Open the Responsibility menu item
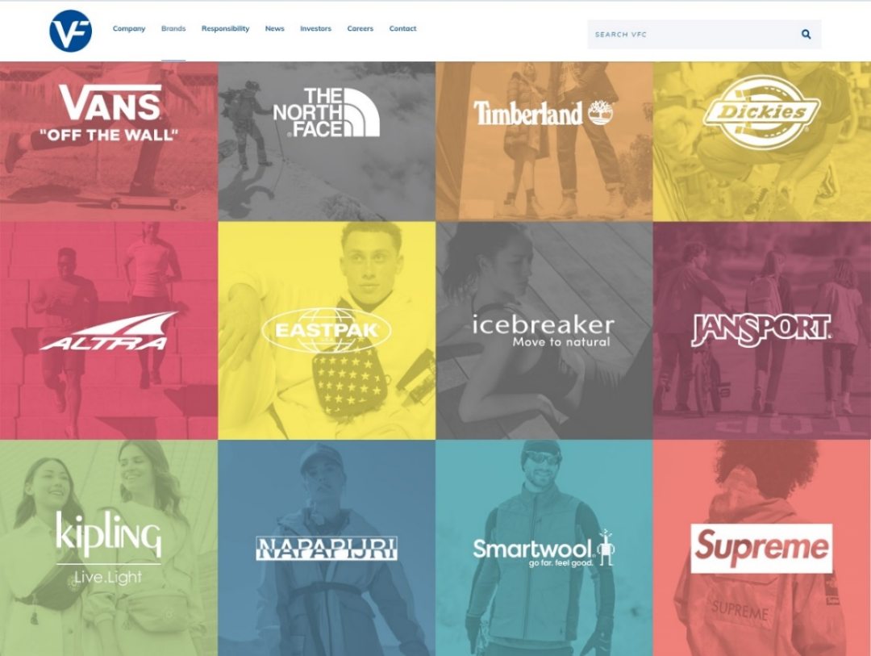Image resolution: width=871 pixels, height=656 pixels. [225, 28]
